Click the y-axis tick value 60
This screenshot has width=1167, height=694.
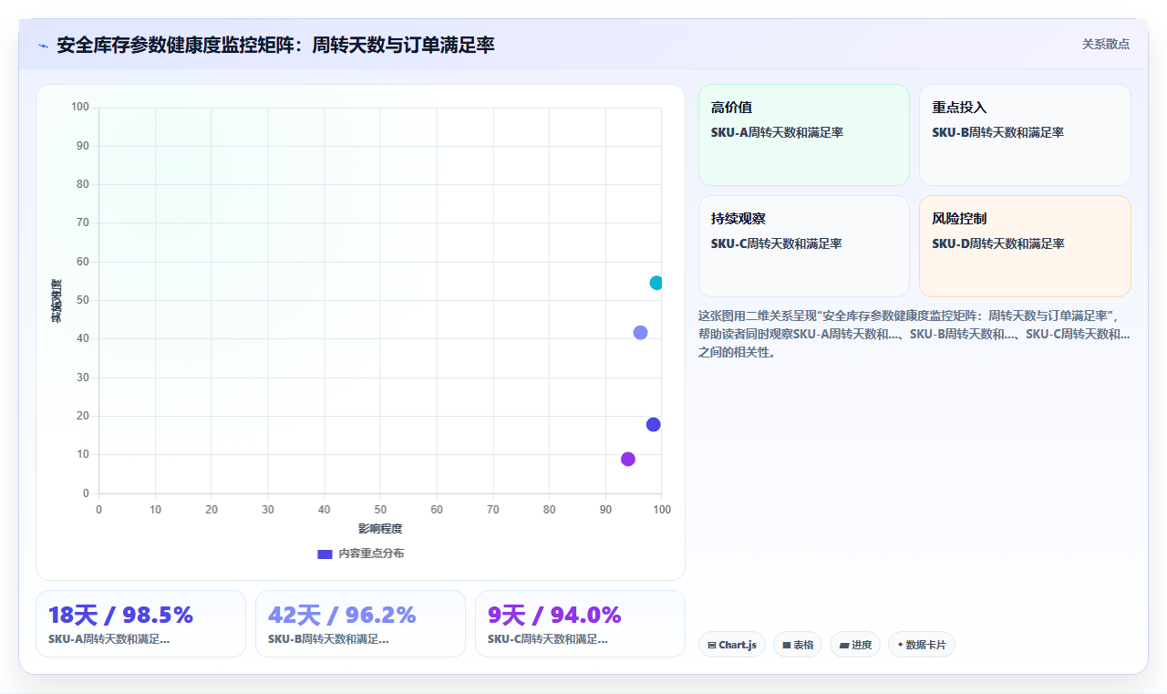click(83, 262)
